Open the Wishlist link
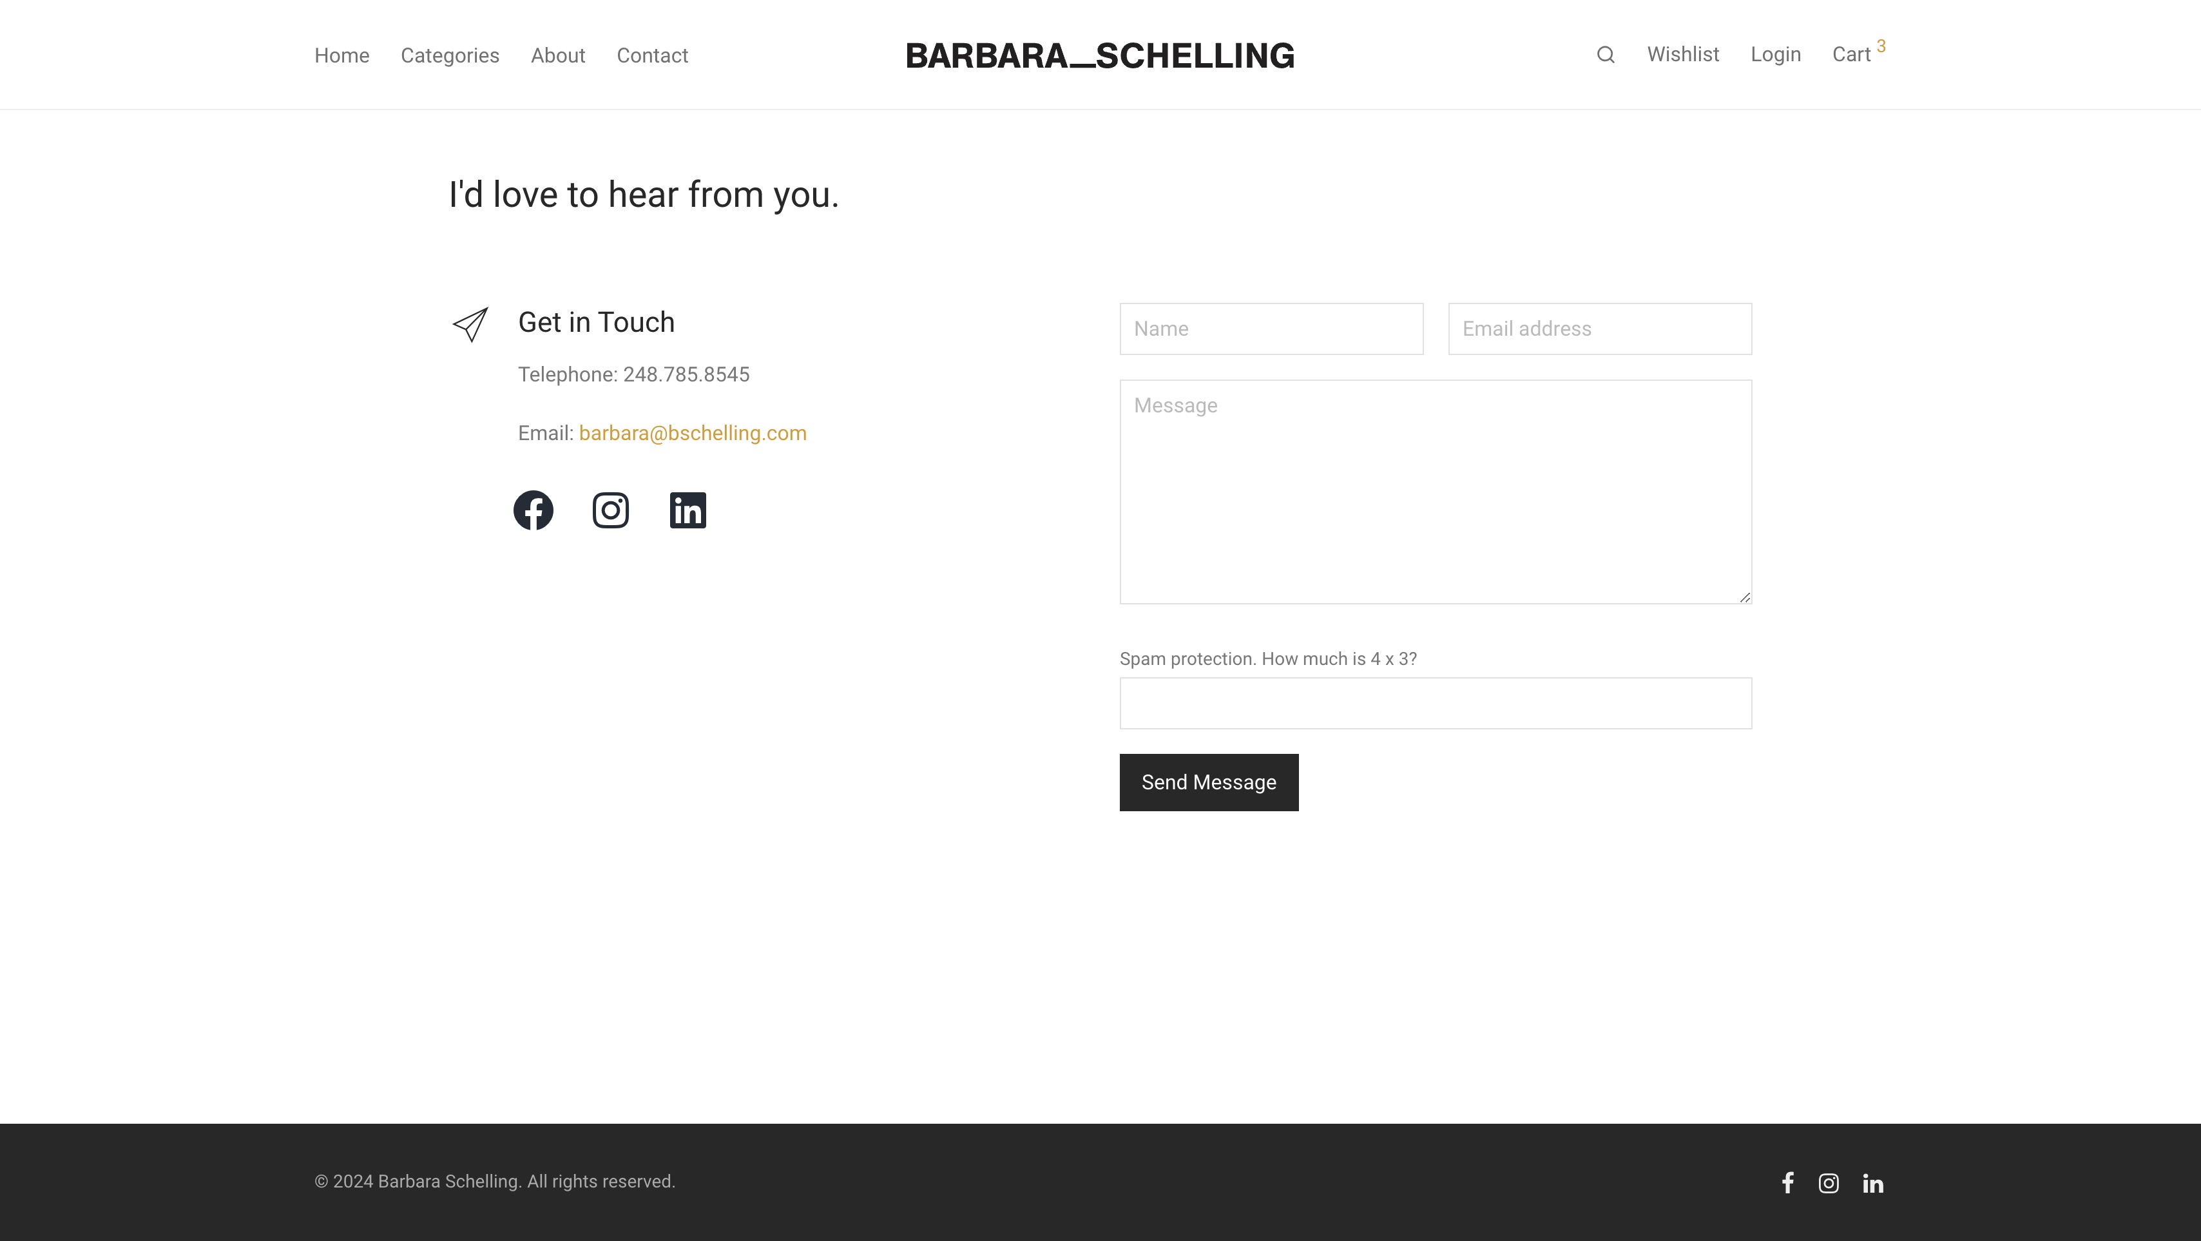This screenshot has height=1241, width=2201. click(1682, 55)
